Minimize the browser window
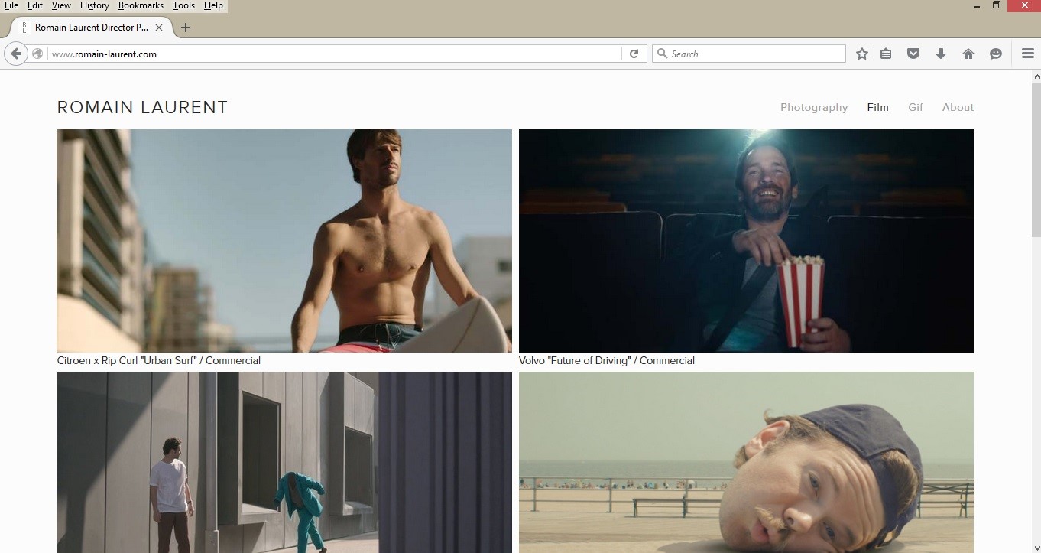 click(976, 5)
